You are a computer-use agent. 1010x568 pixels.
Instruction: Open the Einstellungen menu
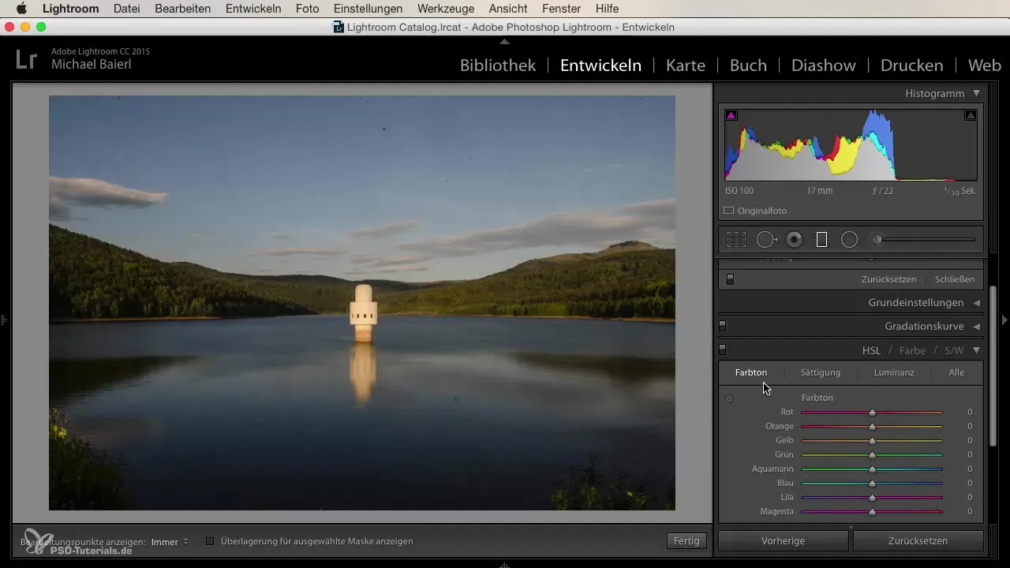(x=368, y=9)
